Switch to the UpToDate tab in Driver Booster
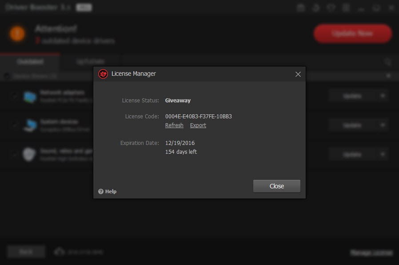Image resolution: width=399 pixels, height=265 pixels. (90, 62)
